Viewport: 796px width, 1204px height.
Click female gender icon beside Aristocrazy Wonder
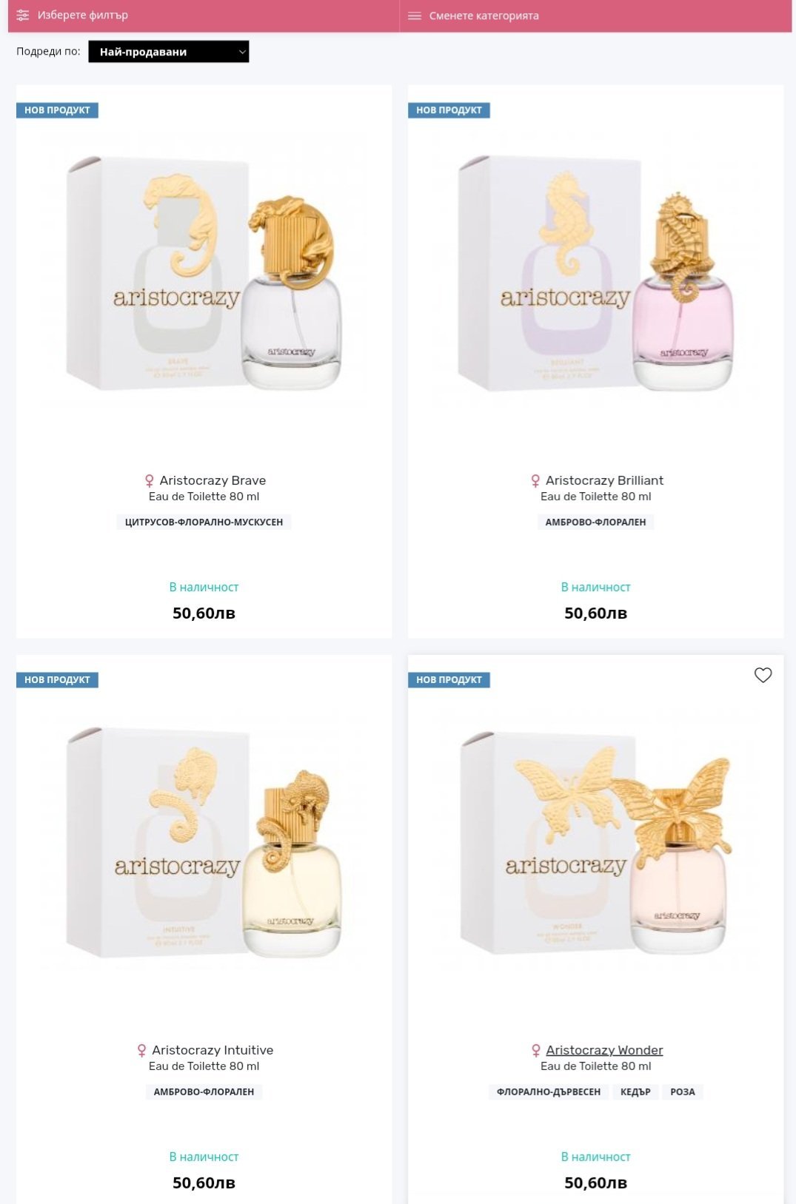pos(536,1051)
